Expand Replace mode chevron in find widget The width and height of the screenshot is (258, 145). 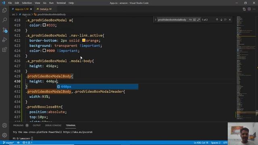click(x=155, y=20)
